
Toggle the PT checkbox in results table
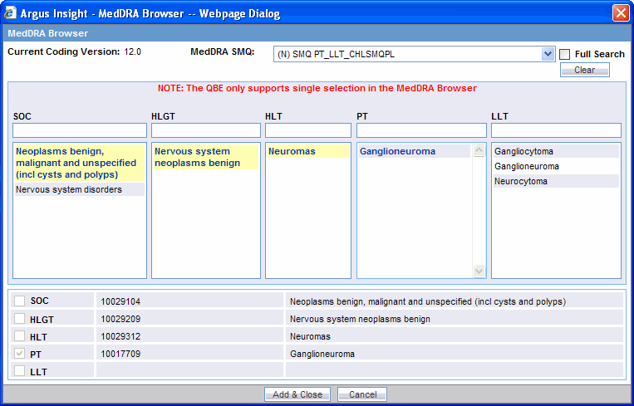(19, 354)
